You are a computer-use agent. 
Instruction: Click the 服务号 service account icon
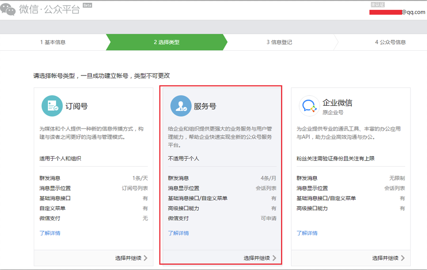[181, 106]
